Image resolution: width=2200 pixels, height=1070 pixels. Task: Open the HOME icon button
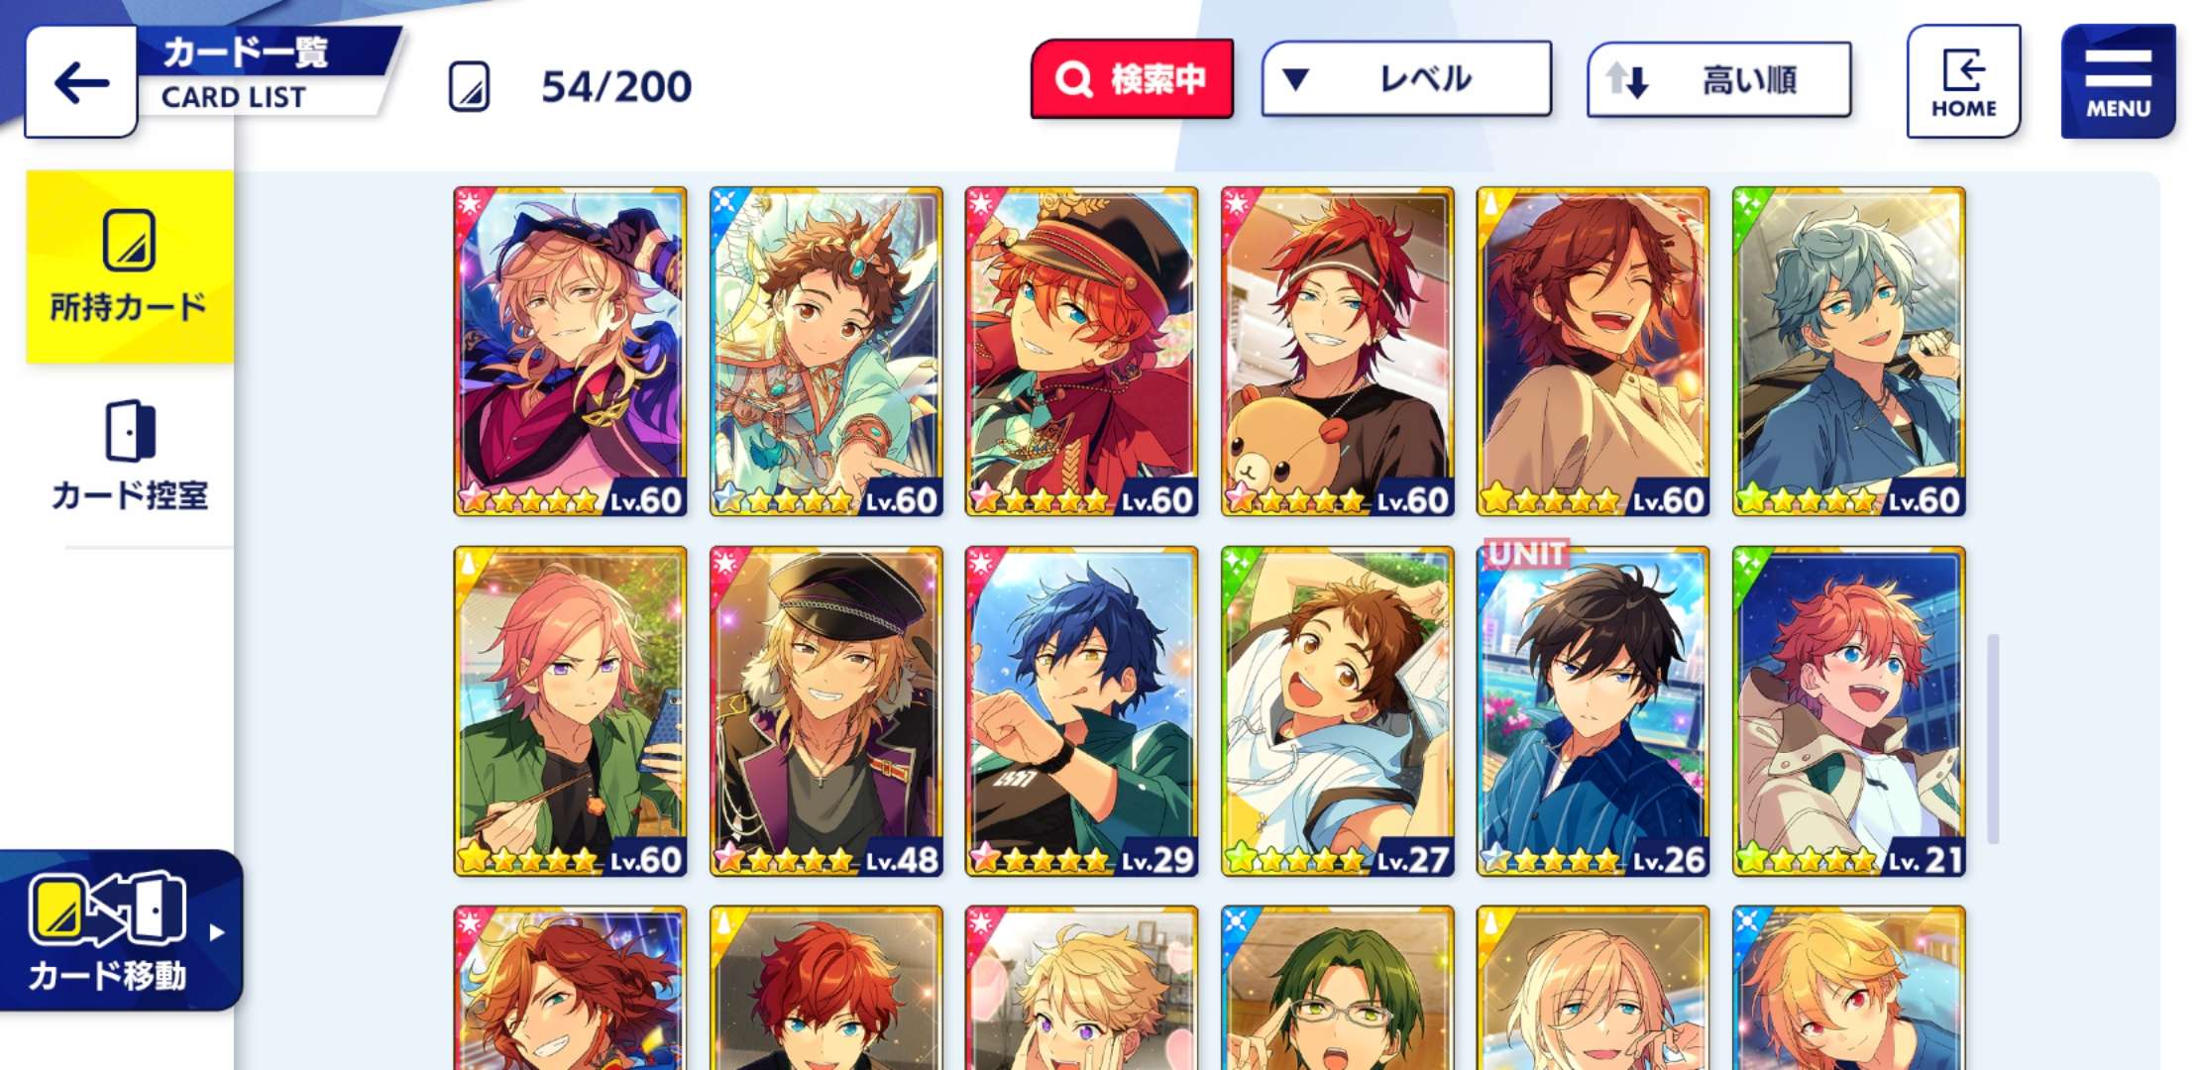[x=1963, y=81]
